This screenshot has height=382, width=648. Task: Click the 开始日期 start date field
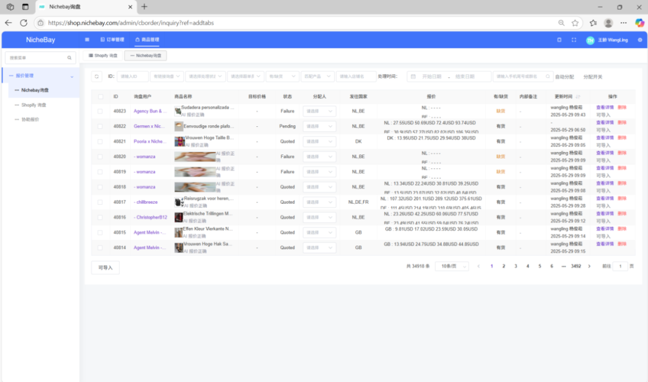pos(431,77)
